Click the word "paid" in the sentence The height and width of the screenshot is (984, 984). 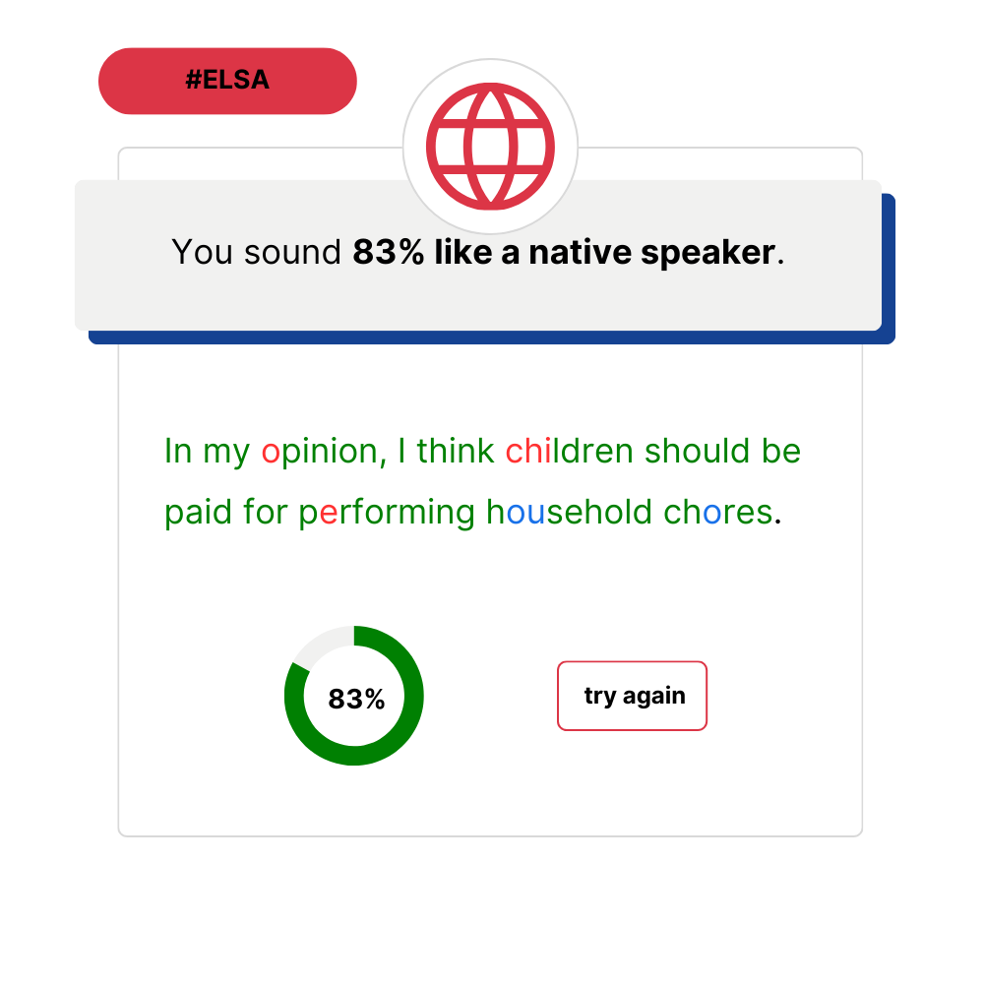198,513
